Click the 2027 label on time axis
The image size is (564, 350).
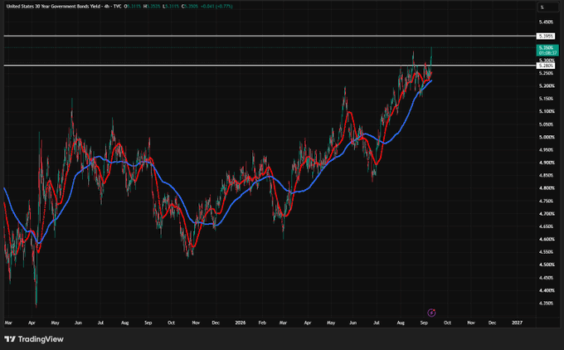[x=517, y=323]
